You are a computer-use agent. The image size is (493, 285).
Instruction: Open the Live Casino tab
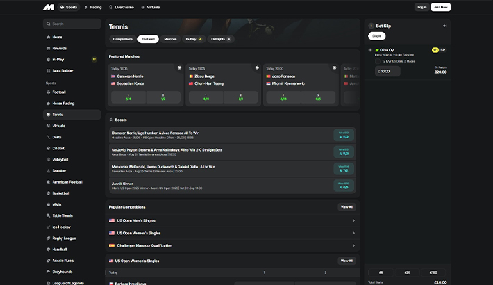[x=122, y=7]
